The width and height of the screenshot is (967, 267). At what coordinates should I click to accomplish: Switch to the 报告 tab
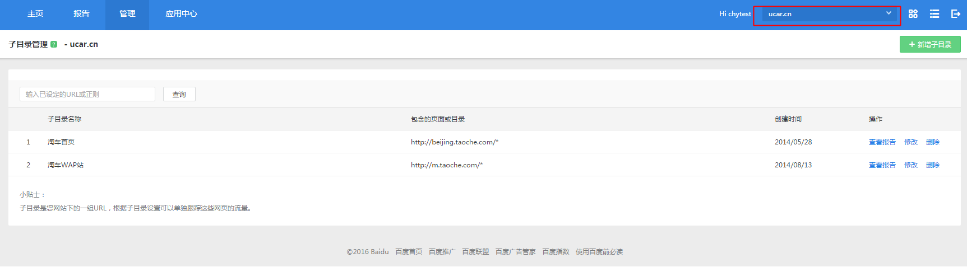click(81, 14)
